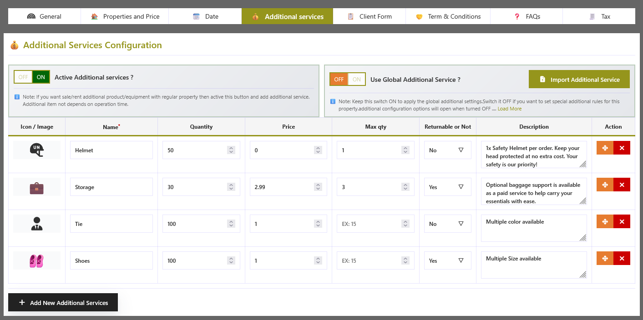Image resolution: width=643 pixels, height=320 pixels.
Task: Open Returnable dropdown for Storage
Action: 447,187
